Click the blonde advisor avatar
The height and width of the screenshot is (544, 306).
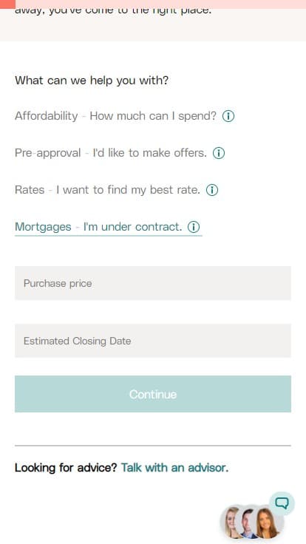[x=232, y=523]
